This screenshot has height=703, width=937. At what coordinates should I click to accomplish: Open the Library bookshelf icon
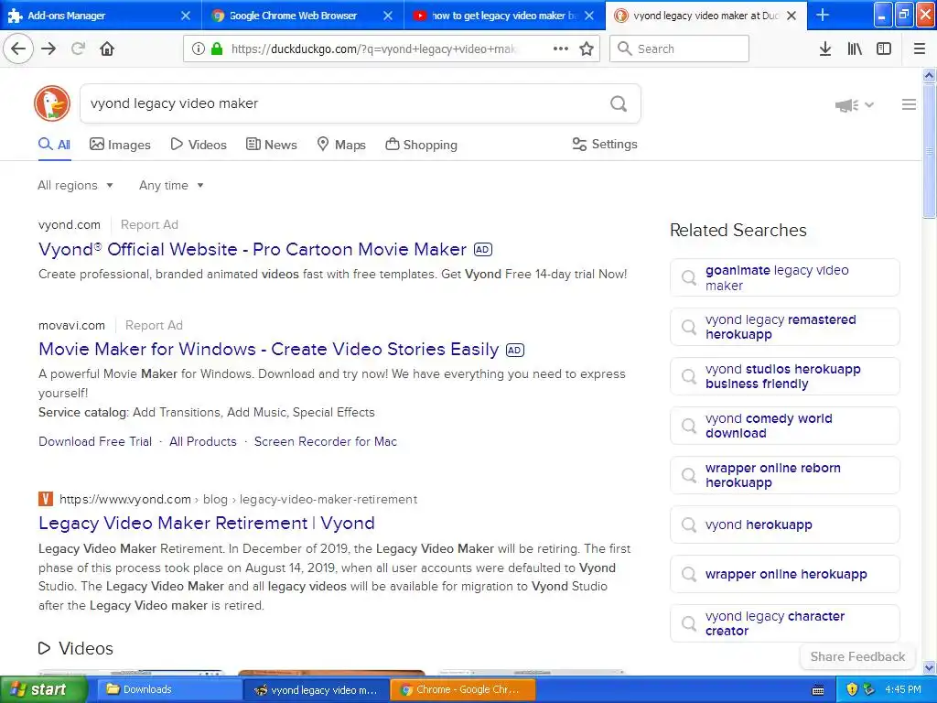point(855,49)
